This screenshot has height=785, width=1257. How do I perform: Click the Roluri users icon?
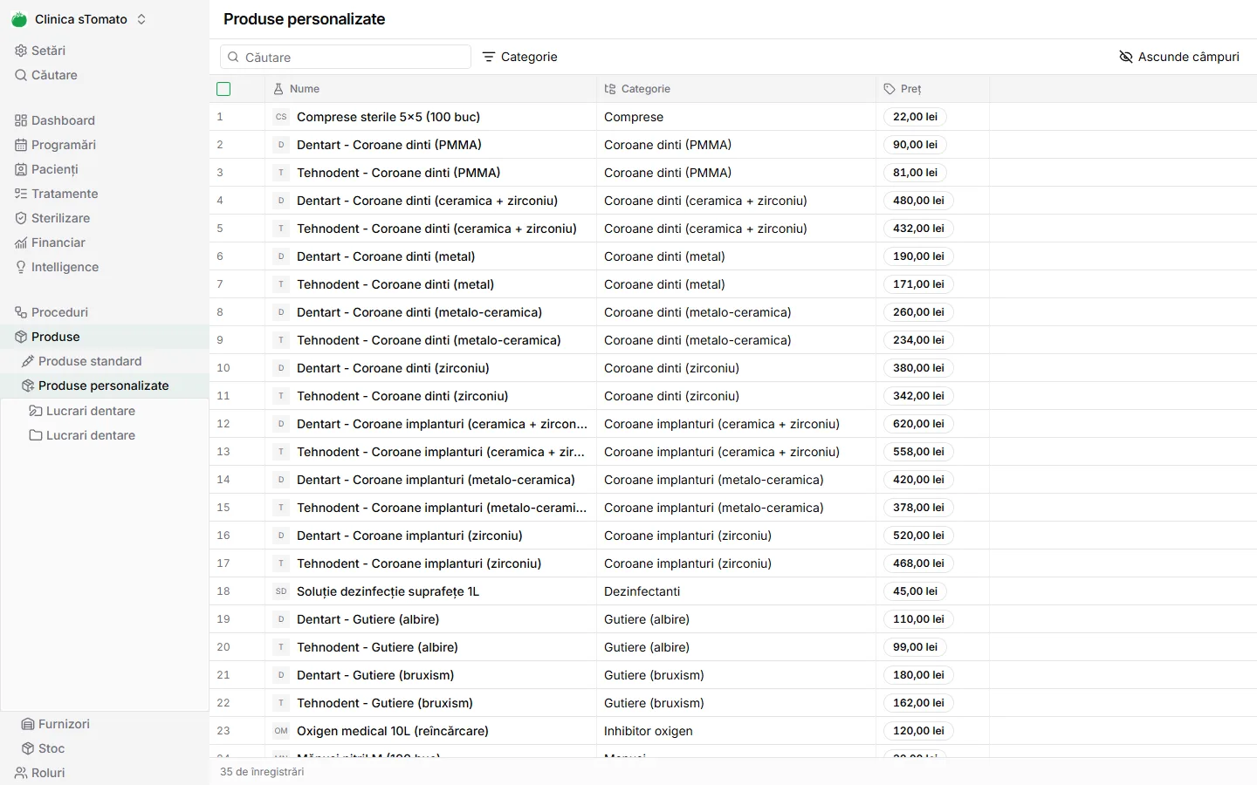pyautogui.click(x=21, y=773)
